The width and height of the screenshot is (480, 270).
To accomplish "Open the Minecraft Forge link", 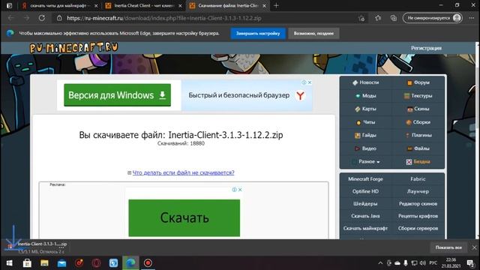I will (x=365, y=179).
